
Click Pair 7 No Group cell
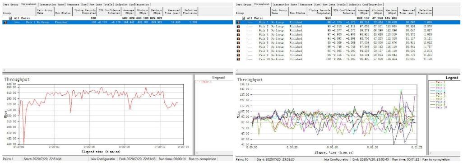pyautogui.click(x=278, y=47)
